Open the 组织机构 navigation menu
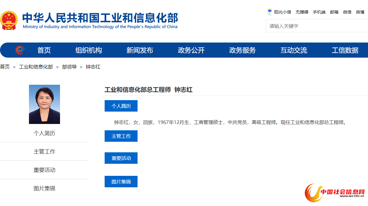This screenshot has height=206, width=368. point(89,50)
